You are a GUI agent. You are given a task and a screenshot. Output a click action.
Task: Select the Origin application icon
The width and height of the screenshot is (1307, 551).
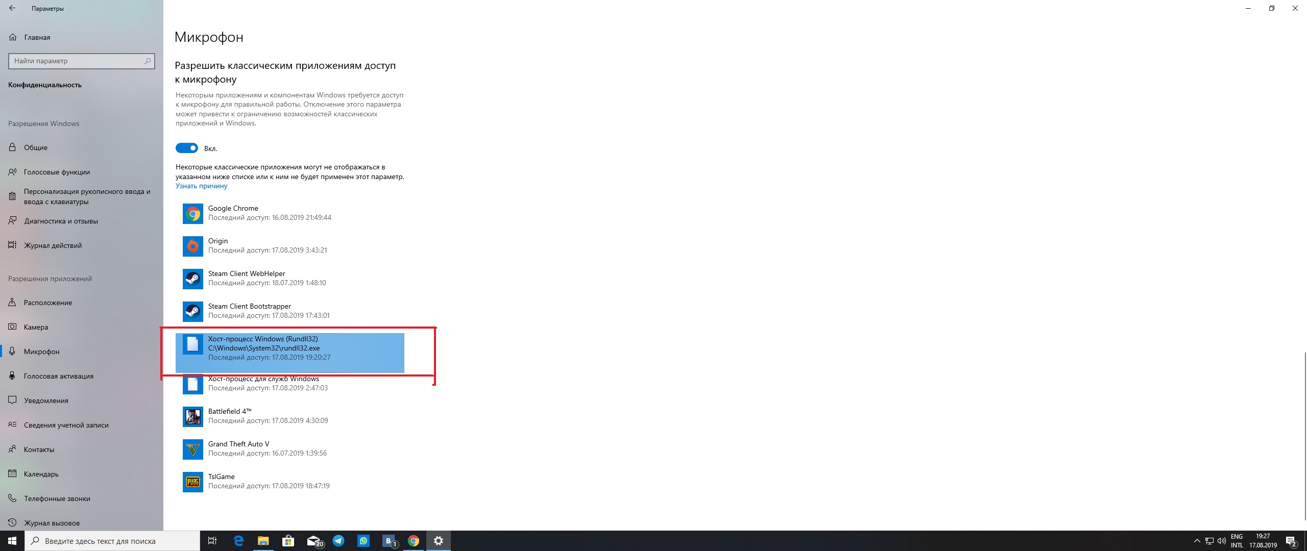(x=192, y=245)
